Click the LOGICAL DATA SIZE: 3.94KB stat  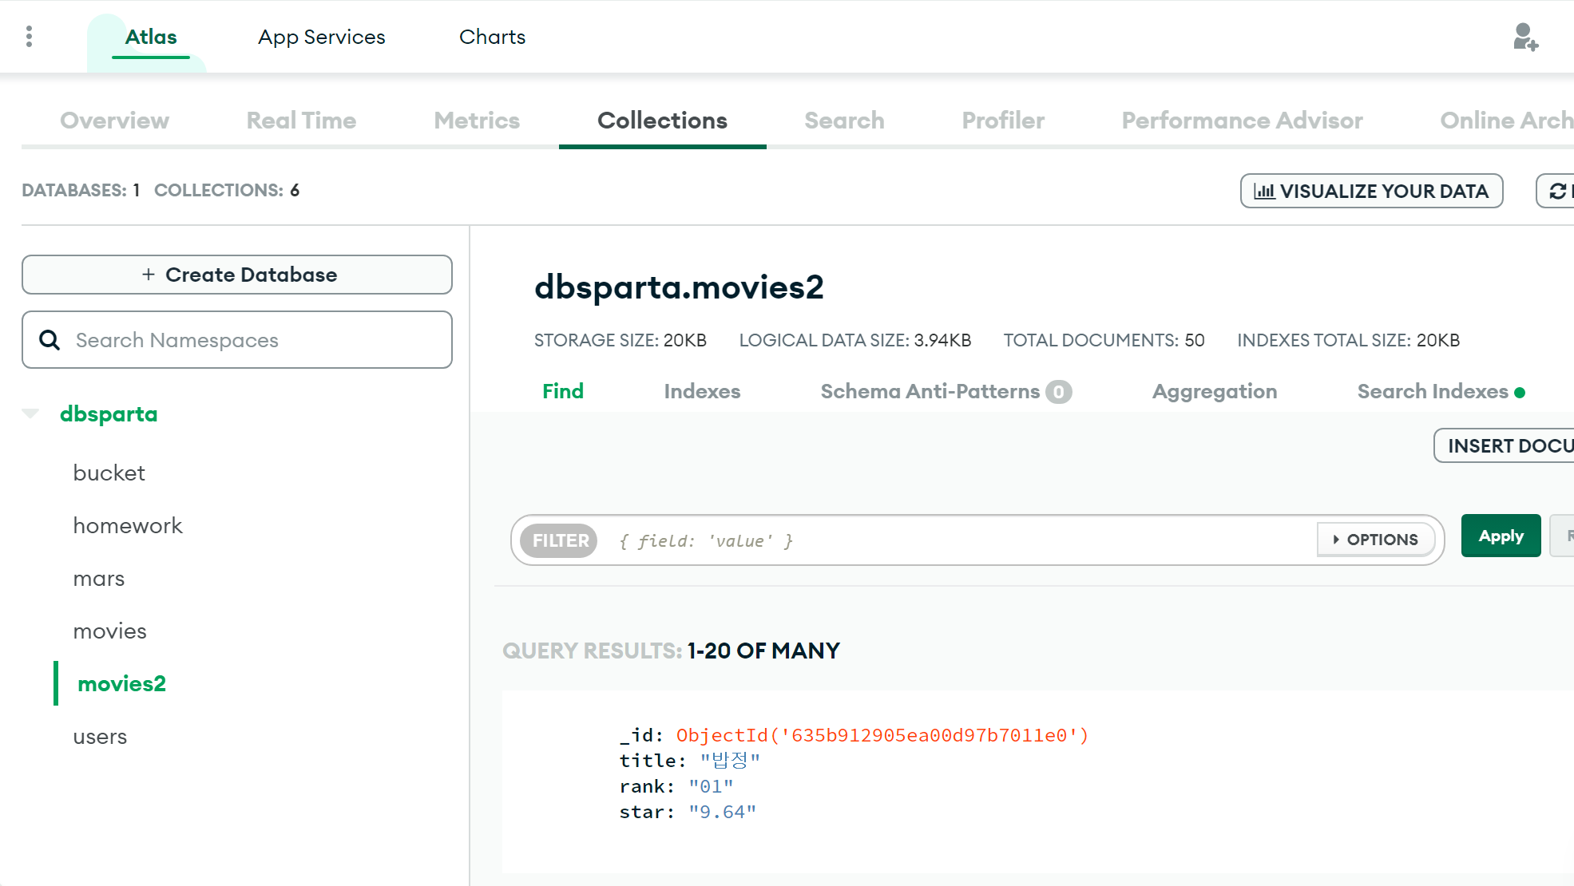click(855, 340)
